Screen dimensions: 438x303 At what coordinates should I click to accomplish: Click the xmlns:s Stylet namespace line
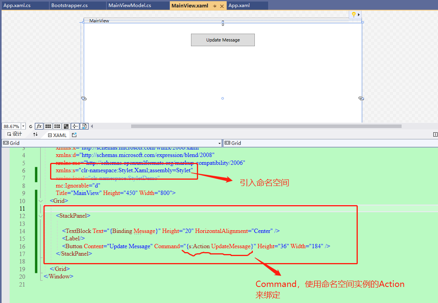(x=124, y=170)
